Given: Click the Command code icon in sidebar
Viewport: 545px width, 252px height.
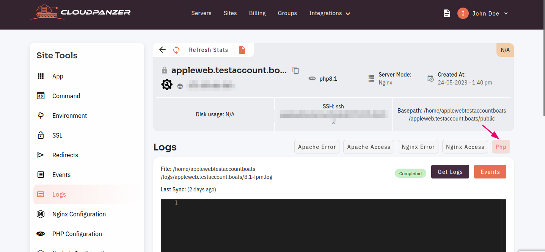Looking at the screenshot, I should [41, 96].
